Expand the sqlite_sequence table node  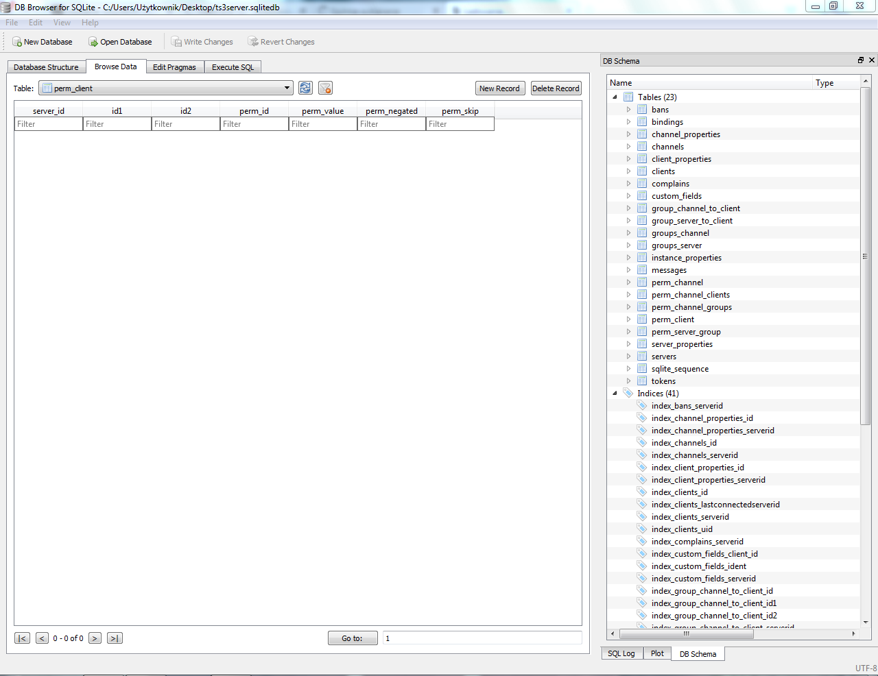pos(628,368)
